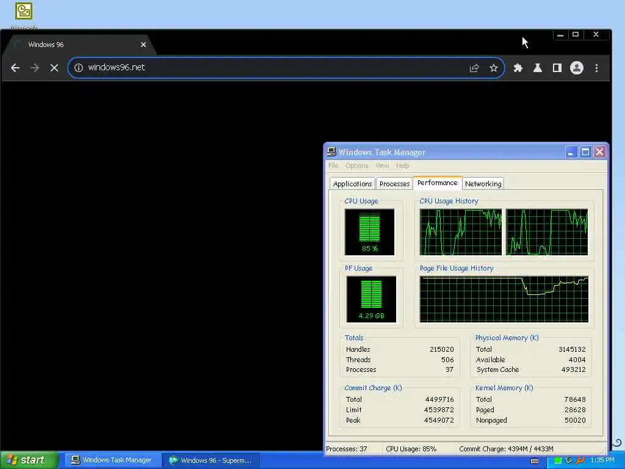
Task: Click the Page File Usage History graph
Action: tap(504, 299)
